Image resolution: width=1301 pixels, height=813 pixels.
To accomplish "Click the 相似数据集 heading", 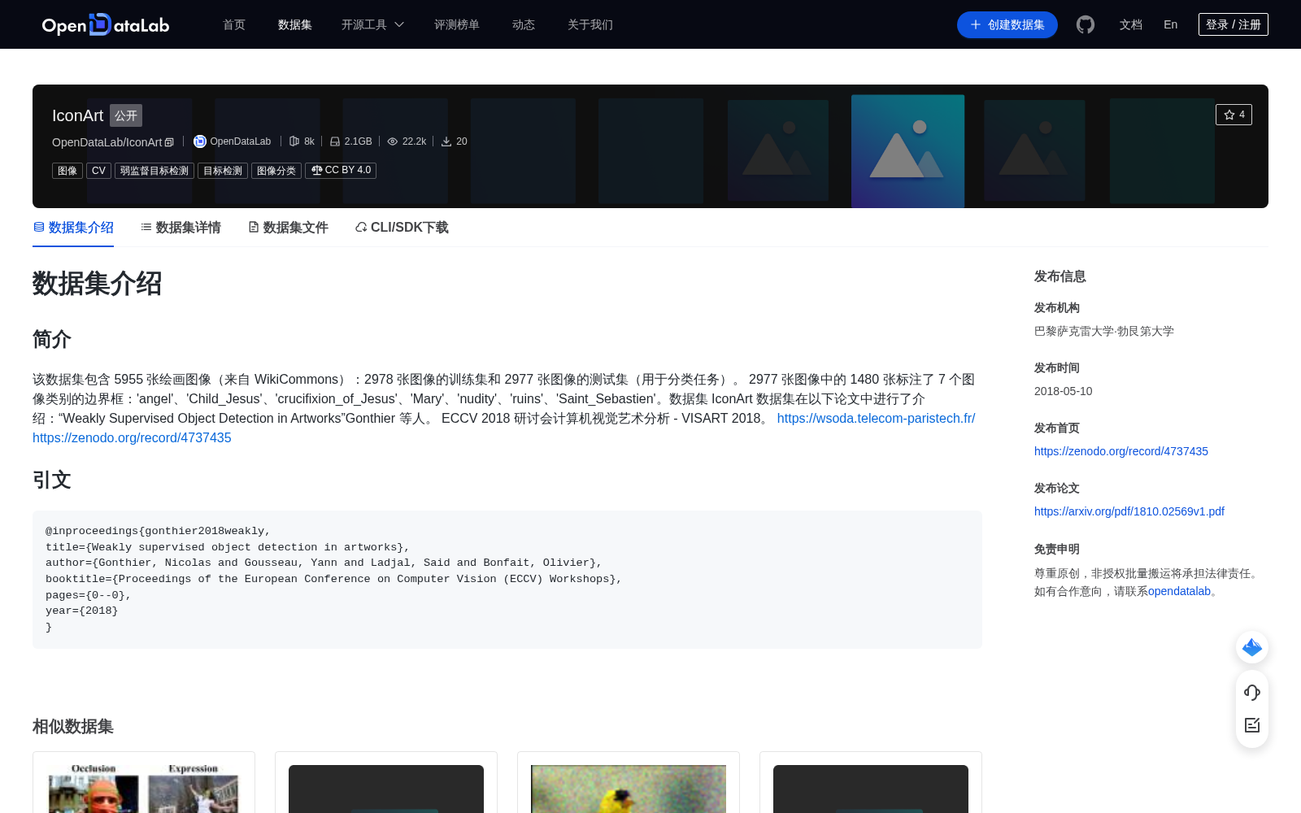I will tap(73, 726).
